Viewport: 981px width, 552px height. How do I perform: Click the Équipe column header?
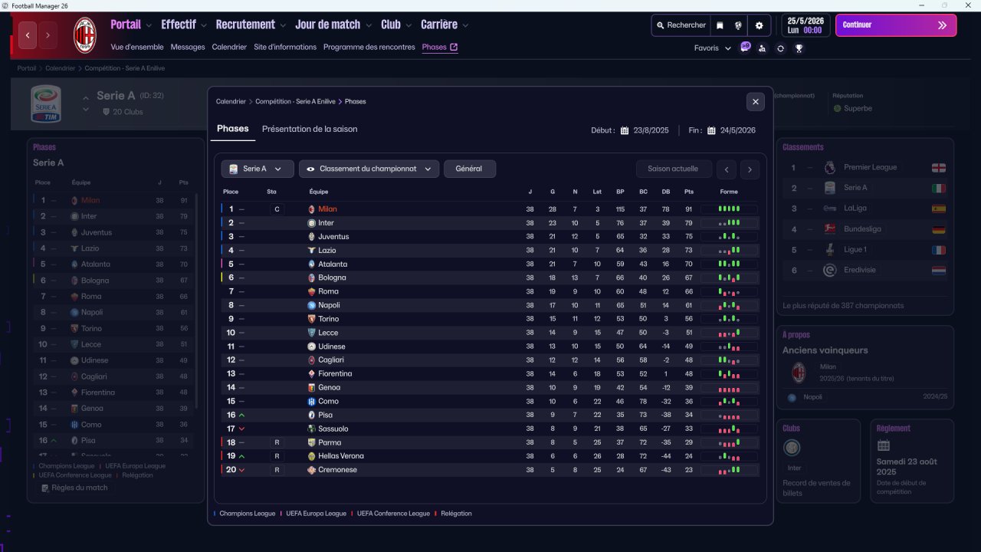click(319, 192)
